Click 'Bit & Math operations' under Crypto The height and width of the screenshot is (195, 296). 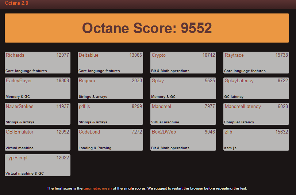pyautogui.click(x=170, y=71)
